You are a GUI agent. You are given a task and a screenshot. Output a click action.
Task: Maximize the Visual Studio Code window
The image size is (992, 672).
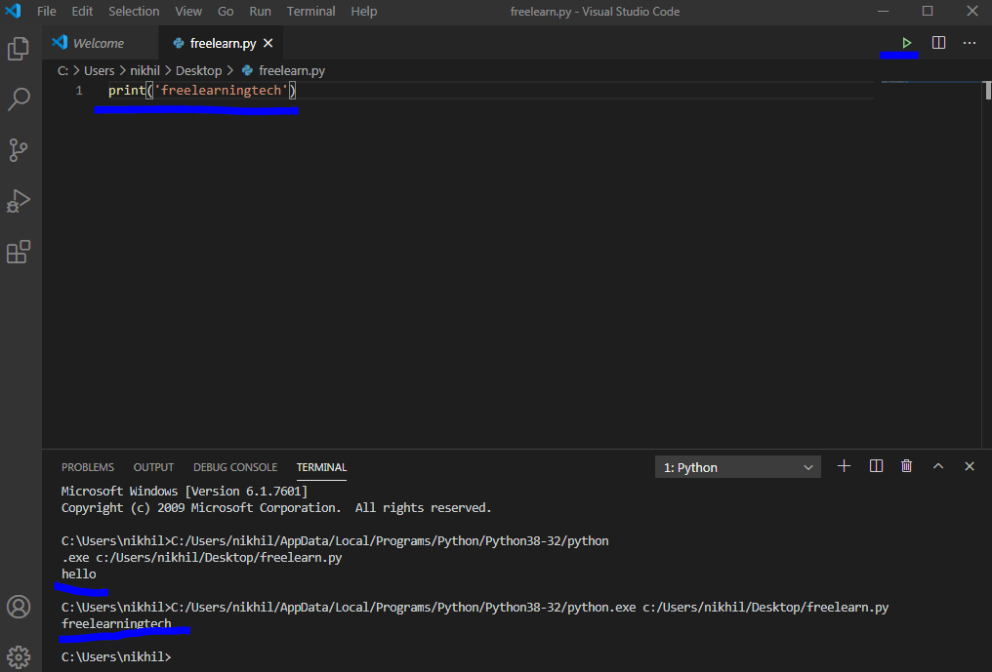928,11
